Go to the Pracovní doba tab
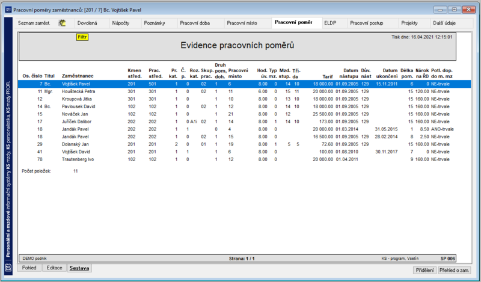This screenshot has width=481, height=282. click(x=195, y=23)
